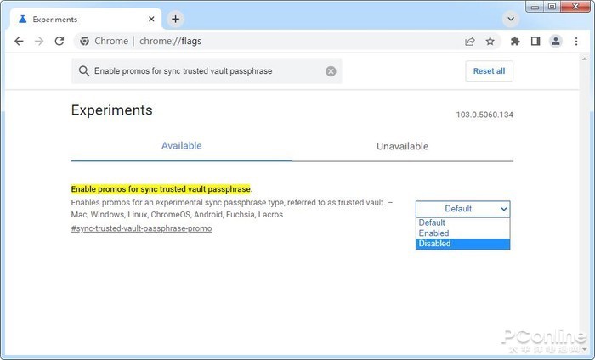Screen dimensions: 595x360
Task: Open the profile avatar menu
Action: 556,41
